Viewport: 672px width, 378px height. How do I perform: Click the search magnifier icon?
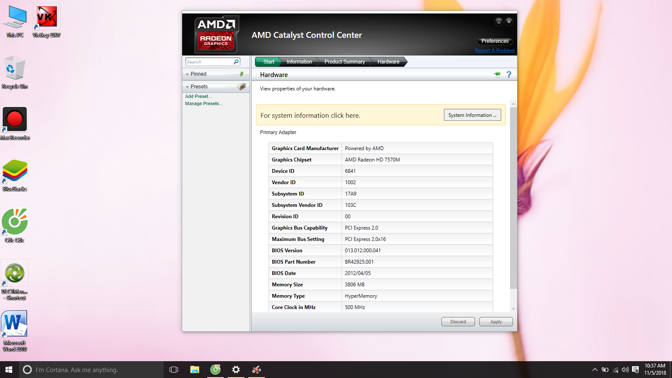click(x=236, y=62)
